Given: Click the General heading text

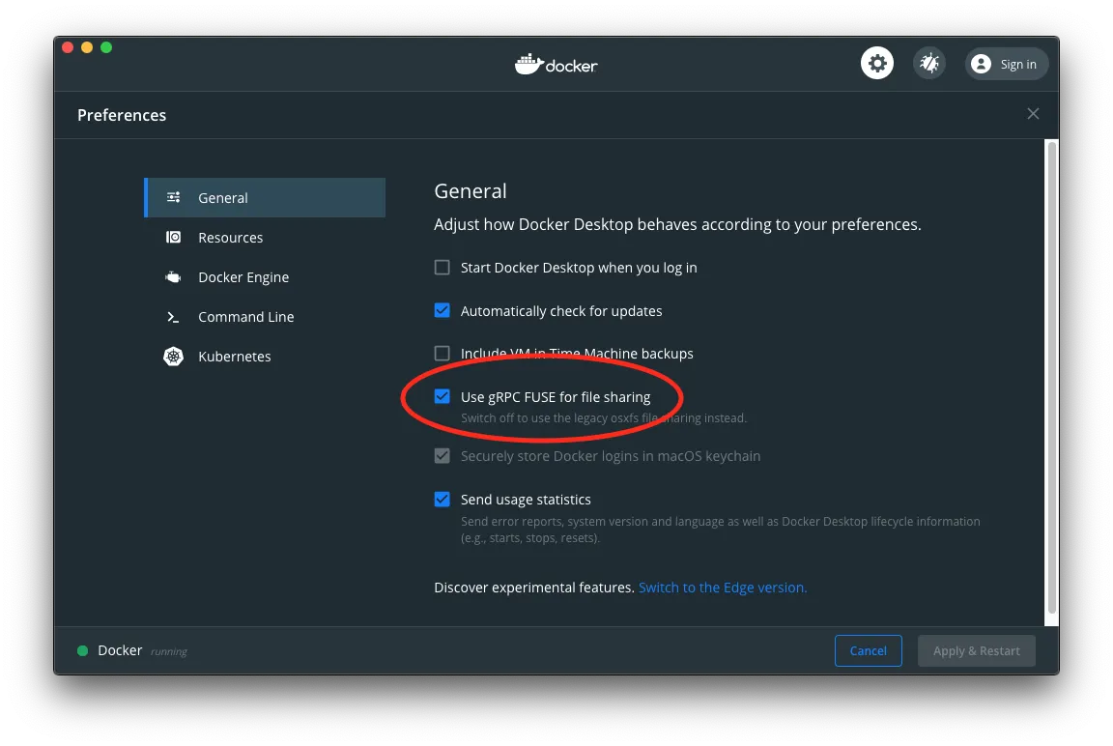Looking at the screenshot, I should 470,191.
